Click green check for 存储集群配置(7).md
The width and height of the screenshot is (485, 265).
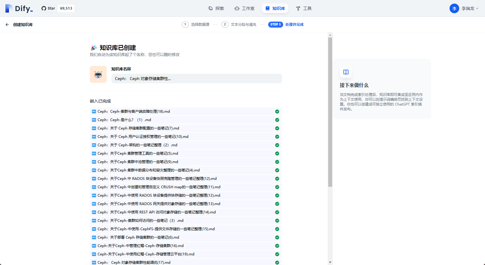click(277, 128)
